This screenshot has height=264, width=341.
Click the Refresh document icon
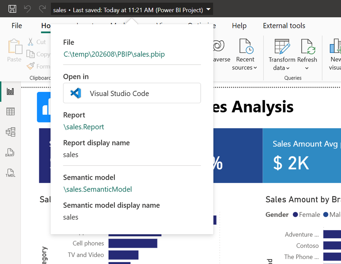(308, 46)
